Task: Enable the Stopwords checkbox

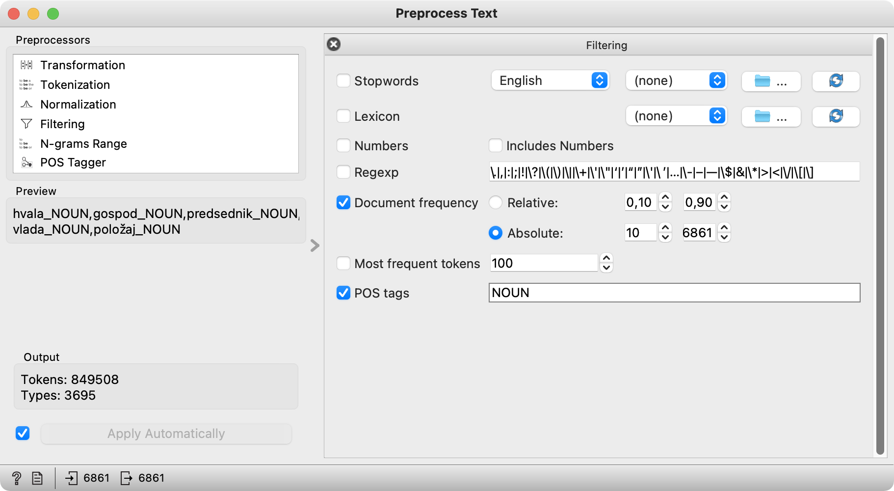Action: [343, 81]
